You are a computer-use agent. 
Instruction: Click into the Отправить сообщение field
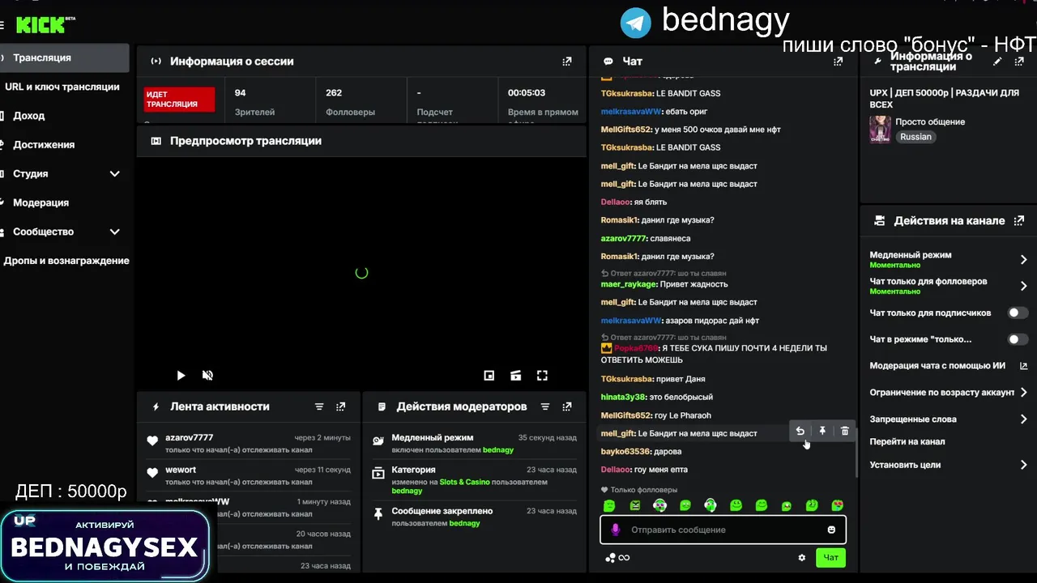pyautogui.click(x=723, y=530)
